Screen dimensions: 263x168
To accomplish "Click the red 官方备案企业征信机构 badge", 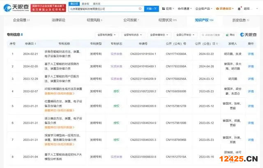I will [x=48, y=8].
